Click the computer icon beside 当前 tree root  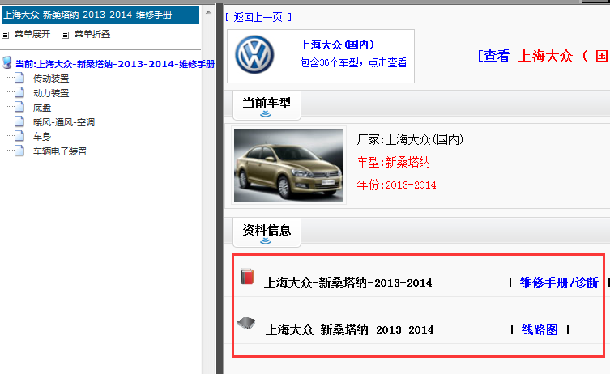pyautogui.click(x=7, y=62)
